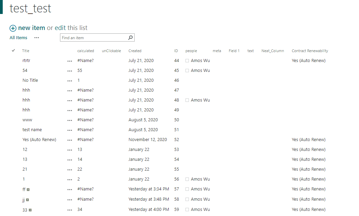The width and height of the screenshot is (359, 216).
Task: Open the ellipsis menu for item 'rtrtr'
Action: click(x=70, y=60)
